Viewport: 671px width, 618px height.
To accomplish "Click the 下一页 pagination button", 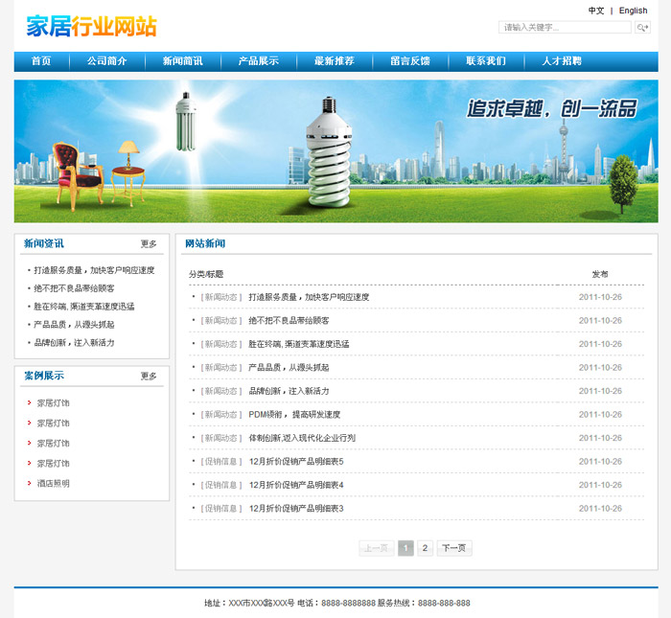I will coord(454,548).
